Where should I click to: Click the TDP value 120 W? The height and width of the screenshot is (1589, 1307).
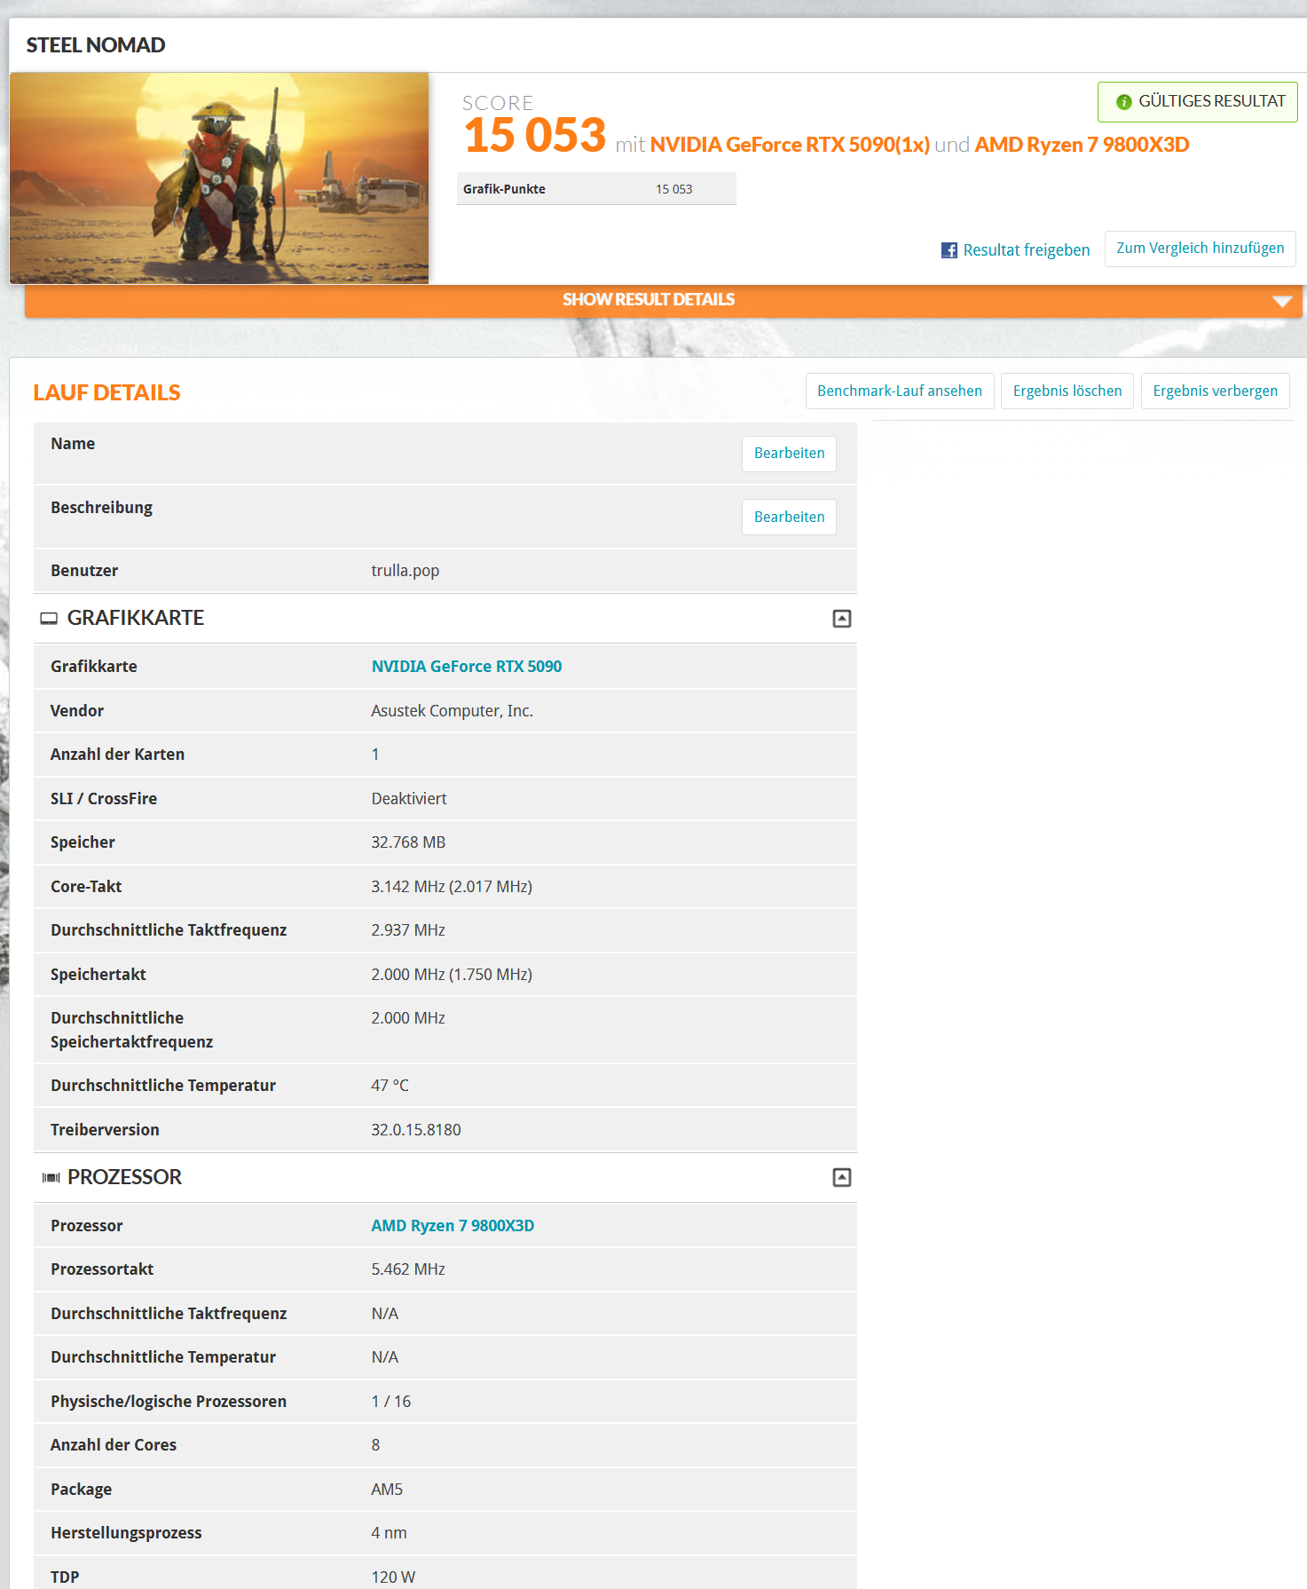(x=393, y=1577)
